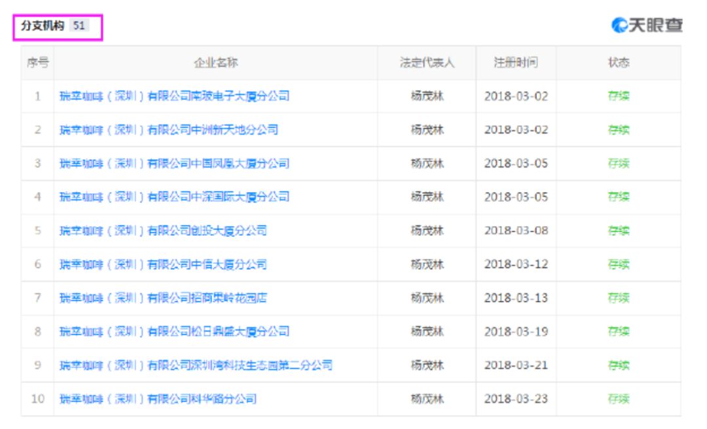Click the branch count badge 51
Viewport: 707px width, 429px height.
tap(79, 26)
